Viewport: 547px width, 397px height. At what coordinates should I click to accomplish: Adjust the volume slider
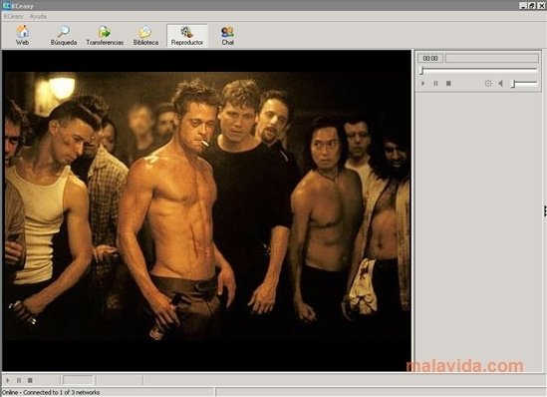pos(524,84)
